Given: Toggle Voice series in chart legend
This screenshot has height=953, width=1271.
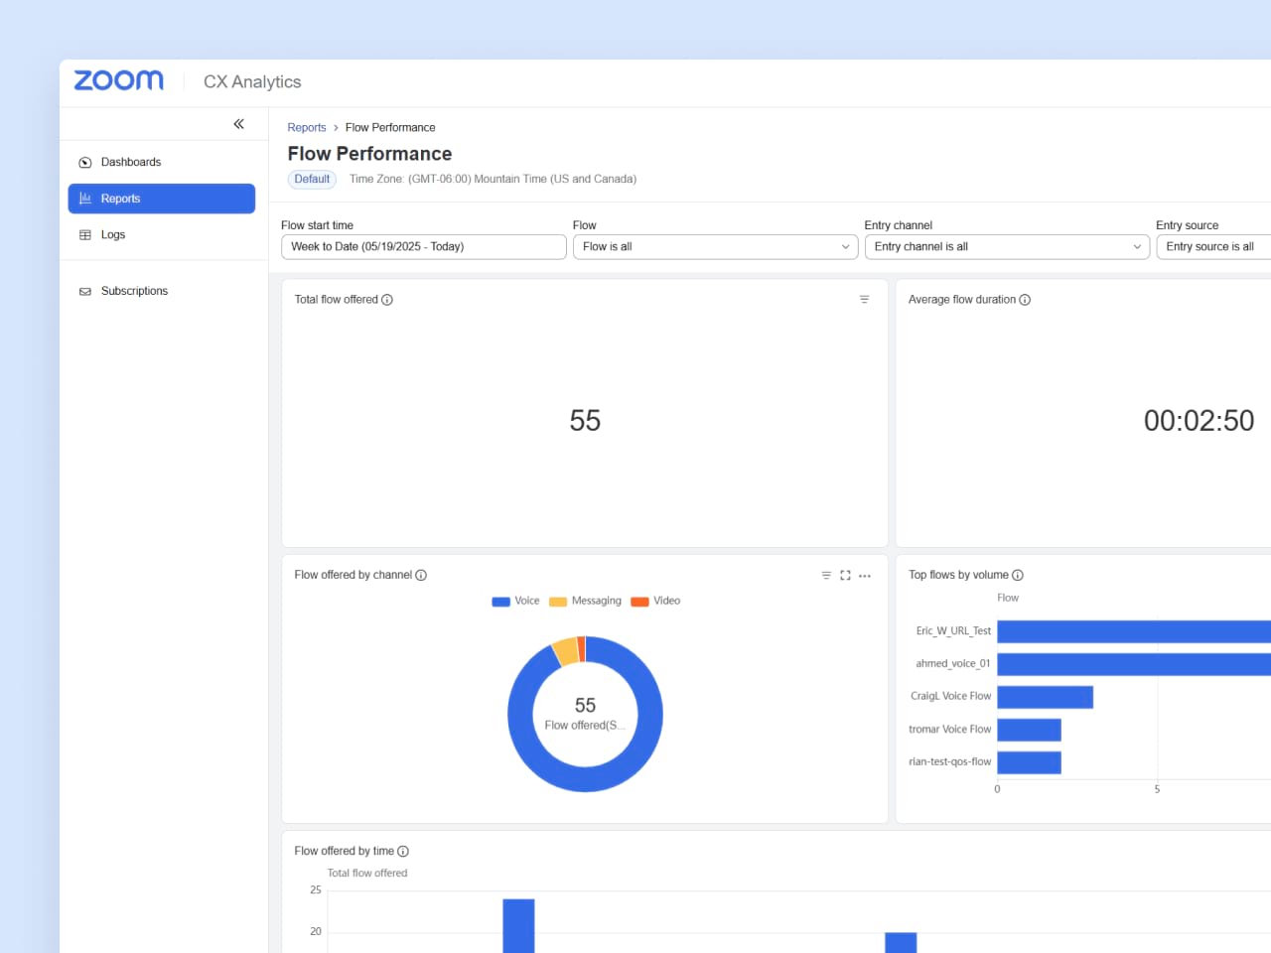Looking at the screenshot, I should [515, 601].
